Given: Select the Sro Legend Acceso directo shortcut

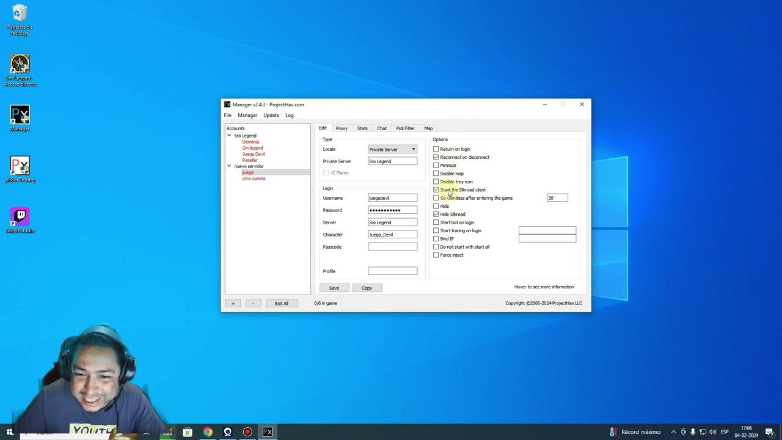Looking at the screenshot, I should coord(20,70).
